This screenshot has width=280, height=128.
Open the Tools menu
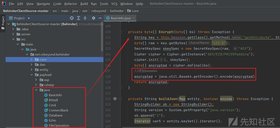(x=104, y=4)
